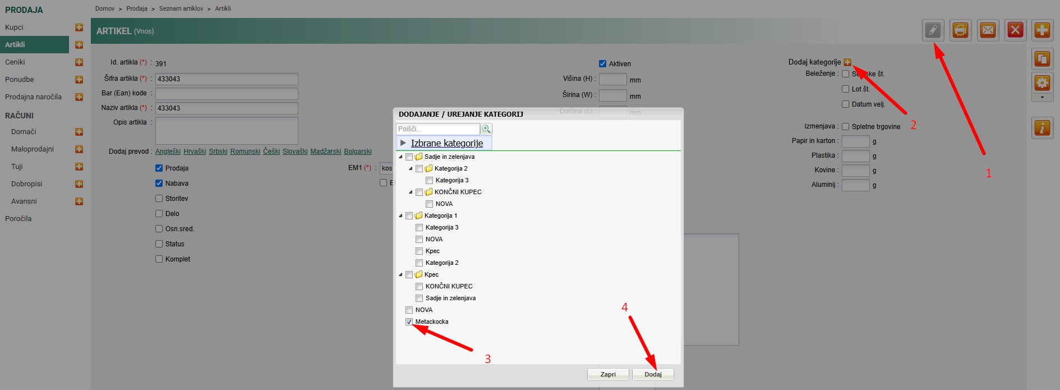This screenshot has height=390, width=1060.
Task: Click the Šifra artikla input field
Action: pos(227,79)
